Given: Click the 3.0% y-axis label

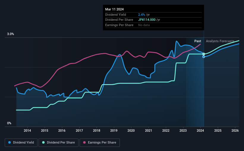Looking at the screenshot, I should (x=10, y=34).
